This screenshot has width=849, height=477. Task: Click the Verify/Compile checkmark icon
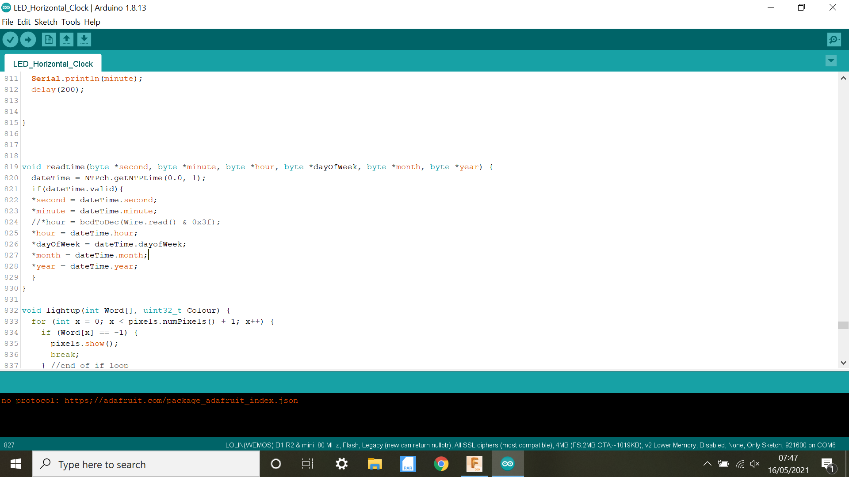10,40
